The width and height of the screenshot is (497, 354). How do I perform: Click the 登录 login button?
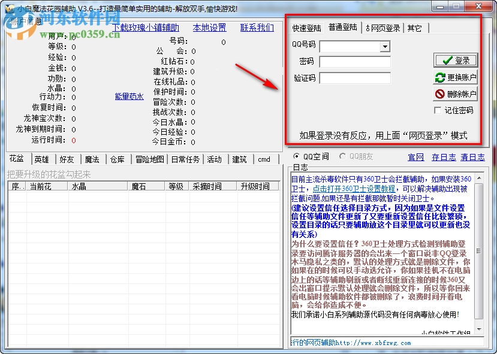coord(456,60)
